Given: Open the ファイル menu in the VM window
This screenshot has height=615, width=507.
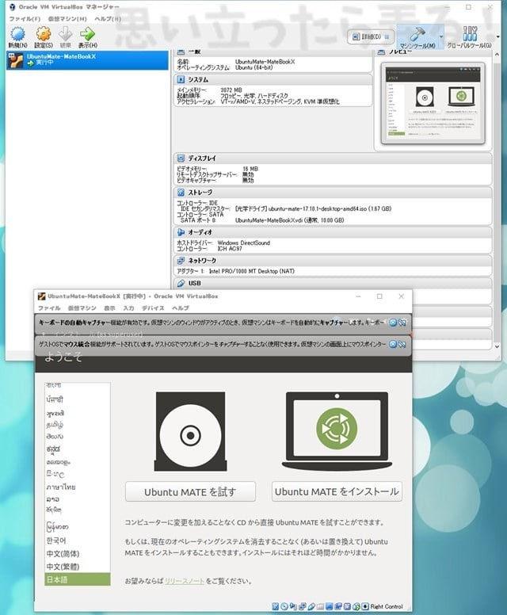Looking at the screenshot, I should [49, 307].
